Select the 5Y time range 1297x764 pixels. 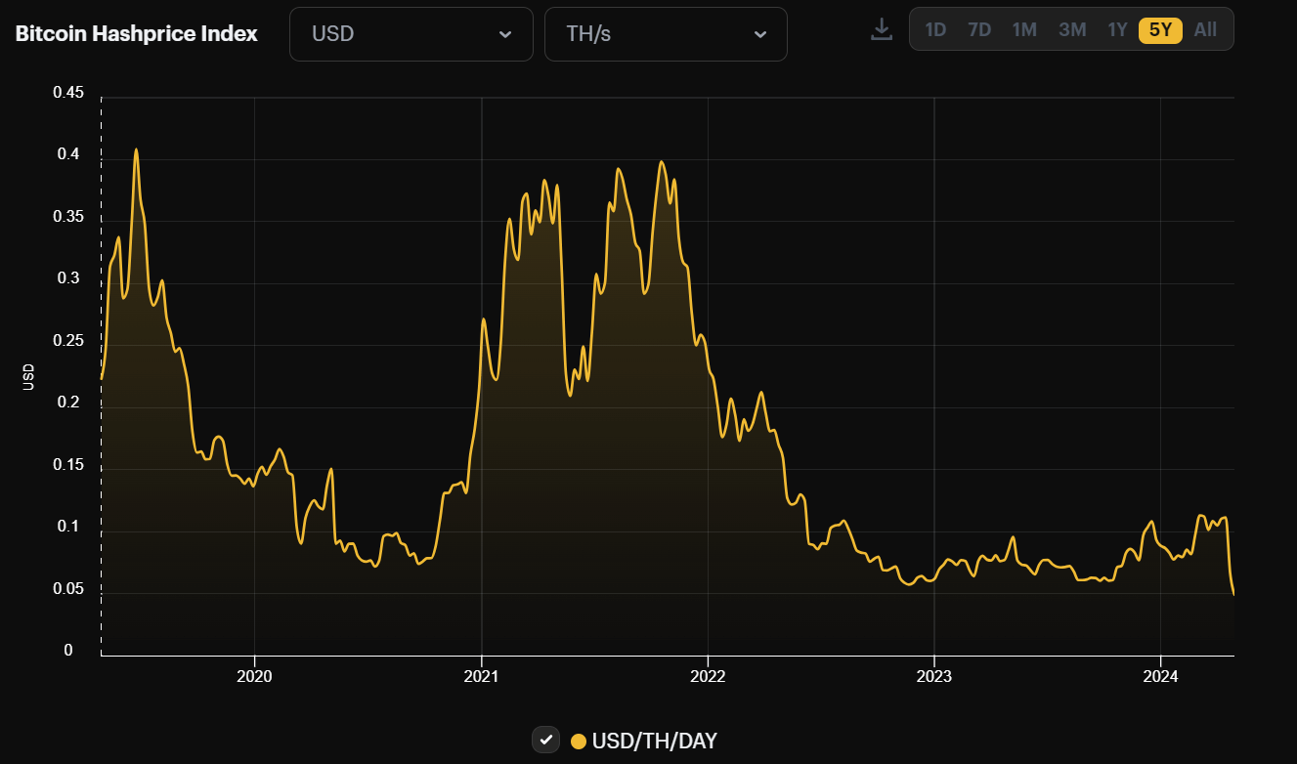[x=1160, y=29]
